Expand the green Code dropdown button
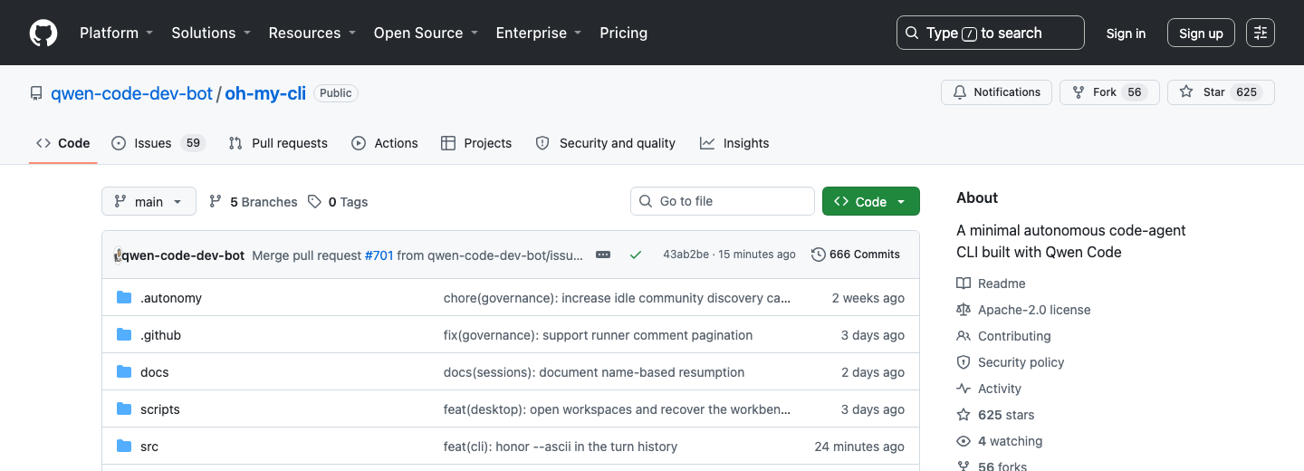The height and width of the screenshot is (471, 1304). [x=871, y=201]
